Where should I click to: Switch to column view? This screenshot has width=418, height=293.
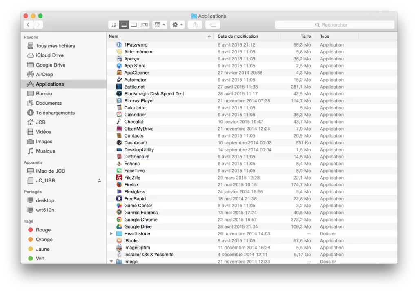click(134, 25)
